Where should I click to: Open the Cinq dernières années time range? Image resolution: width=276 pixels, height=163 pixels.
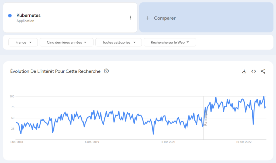point(66,42)
